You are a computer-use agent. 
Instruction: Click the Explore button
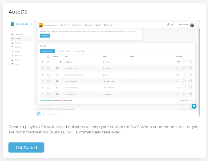(45, 35)
